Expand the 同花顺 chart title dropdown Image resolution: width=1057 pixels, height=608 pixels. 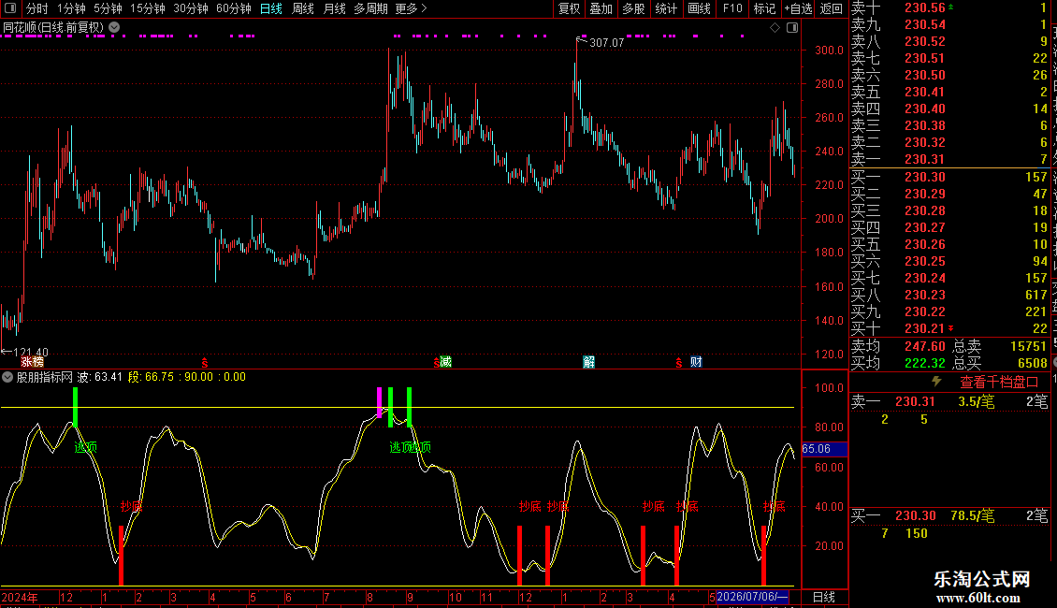[x=115, y=28]
